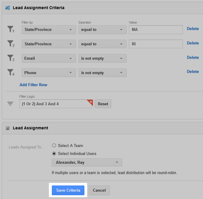Image resolution: width=203 pixels, height=199 pixels.
Task: Open filter 1 'equal to' operator dropdown
Action: coord(103,30)
